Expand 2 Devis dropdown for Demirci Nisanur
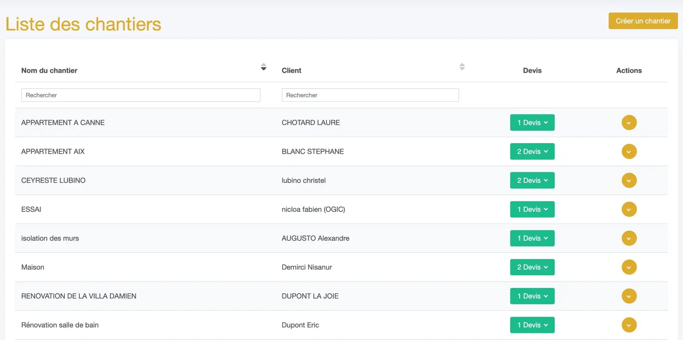The image size is (683, 340). 532,267
